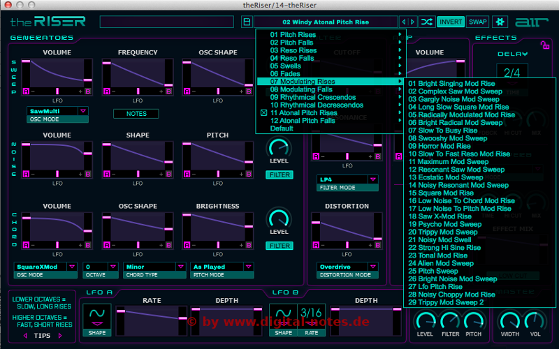
Task: Toggle the chord FILTER switch
Action: (x=279, y=246)
